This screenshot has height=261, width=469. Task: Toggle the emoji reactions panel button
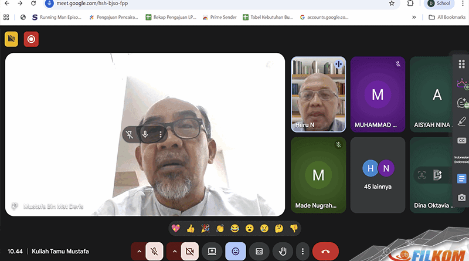(x=236, y=251)
